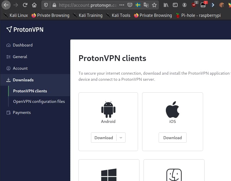Screen dimensions: 231x181
Task: Select Account in the sidebar
Action: click(20, 68)
